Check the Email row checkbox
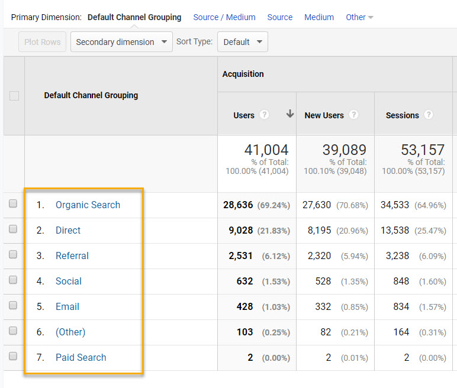Viewport: 457px width, 388px height. [x=13, y=305]
